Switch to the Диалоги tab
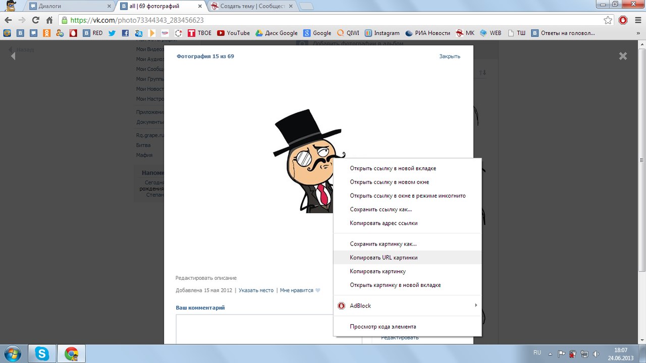Screen dimensions: 646x363 click(x=70, y=7)
